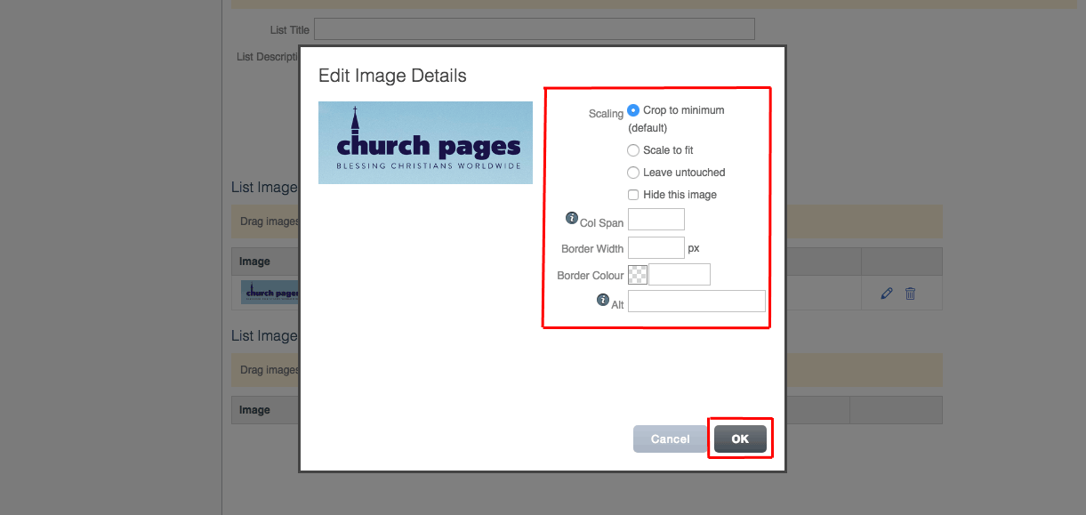Click church pages image preview in dialog

pyautogui.click(x=425, y=142)
